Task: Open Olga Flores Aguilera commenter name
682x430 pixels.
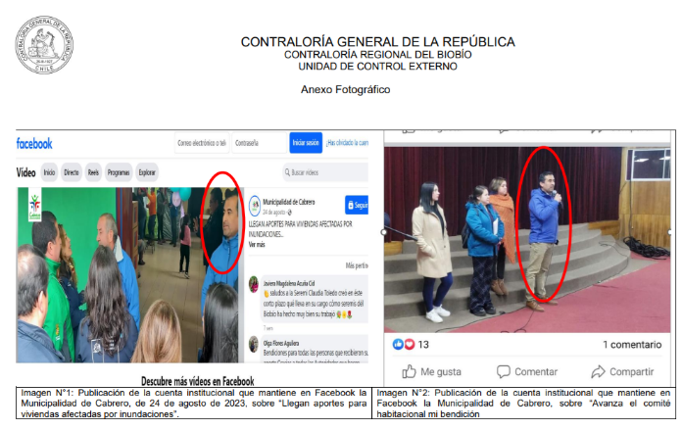Action: click(281, 343)
